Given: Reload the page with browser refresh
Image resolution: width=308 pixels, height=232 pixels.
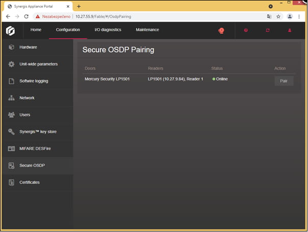Looking at the screenshot, I should pyautogui.click(x=27, y=16).
